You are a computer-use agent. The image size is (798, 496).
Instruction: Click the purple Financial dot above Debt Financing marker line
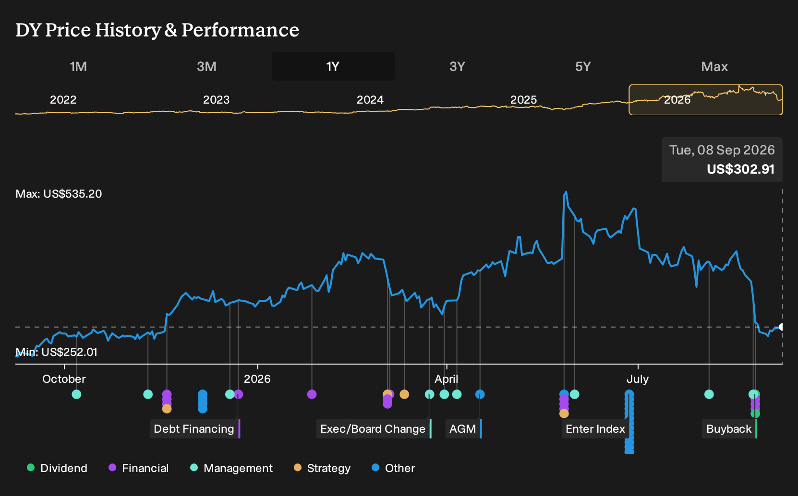(239, 394)
